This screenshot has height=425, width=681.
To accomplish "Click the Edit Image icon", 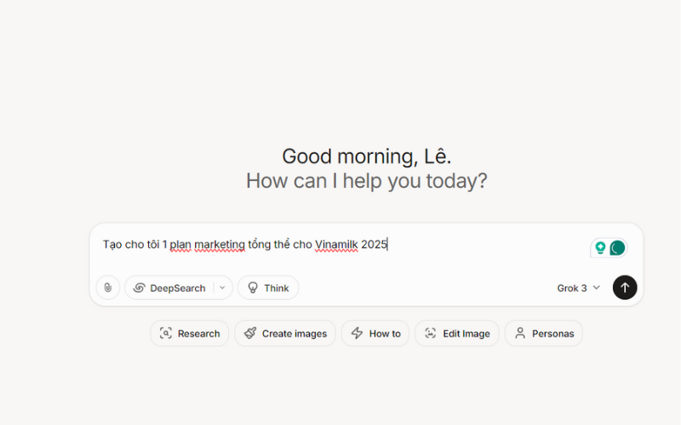I will point(431,334).
